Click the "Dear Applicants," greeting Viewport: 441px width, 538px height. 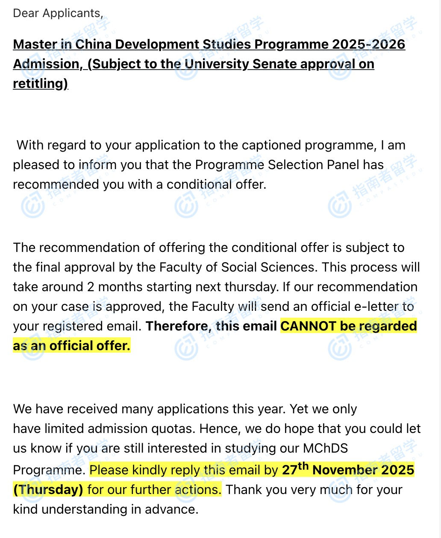[58, 13]
